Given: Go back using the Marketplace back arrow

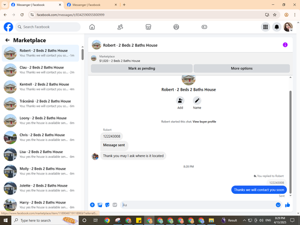Looking at the screenshot, I should tap(7, 40).
